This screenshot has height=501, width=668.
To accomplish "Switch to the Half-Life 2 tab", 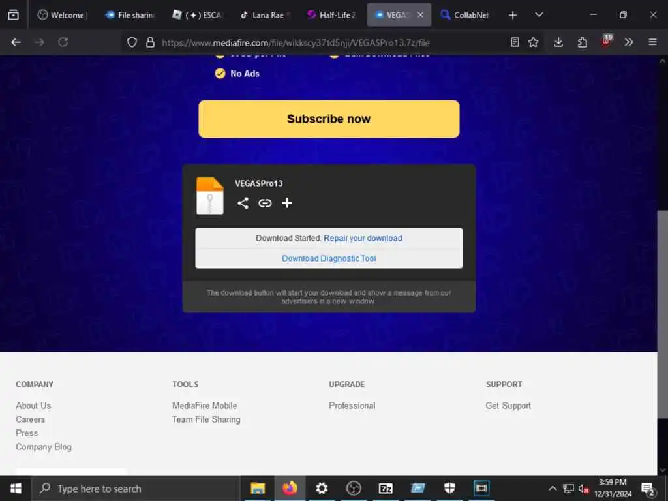I will (332, 15).
